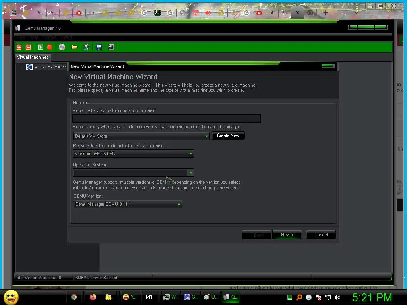Viewport: 407px width, 305px height.
Task: Switch to the Virtual Machines tab
Action: (33, 57)
